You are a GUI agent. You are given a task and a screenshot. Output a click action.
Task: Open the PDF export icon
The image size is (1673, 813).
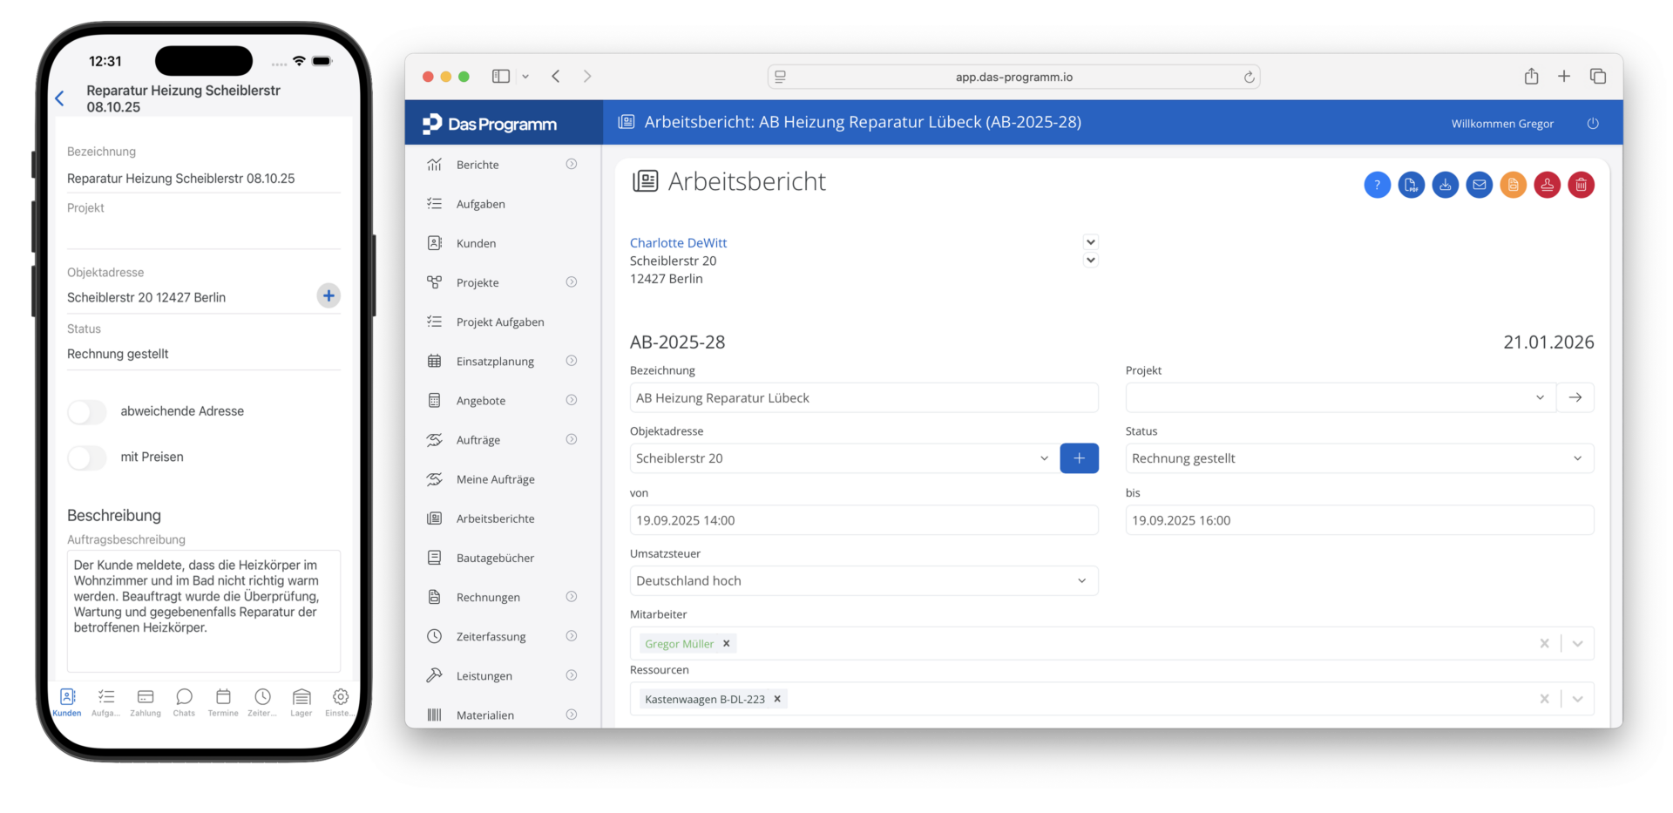1412,185
